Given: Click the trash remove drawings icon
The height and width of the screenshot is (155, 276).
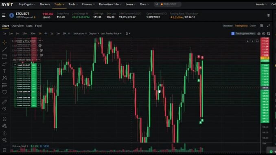Looking at the screenshot, I should [x=4, y=150].
